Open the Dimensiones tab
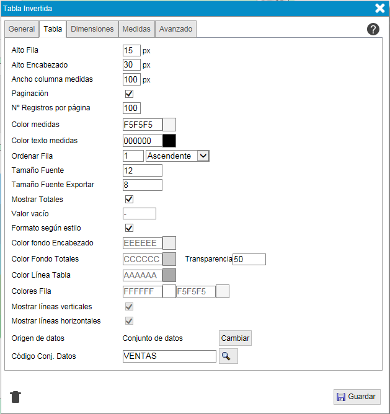The image size is (390, 414). point(92,29)
